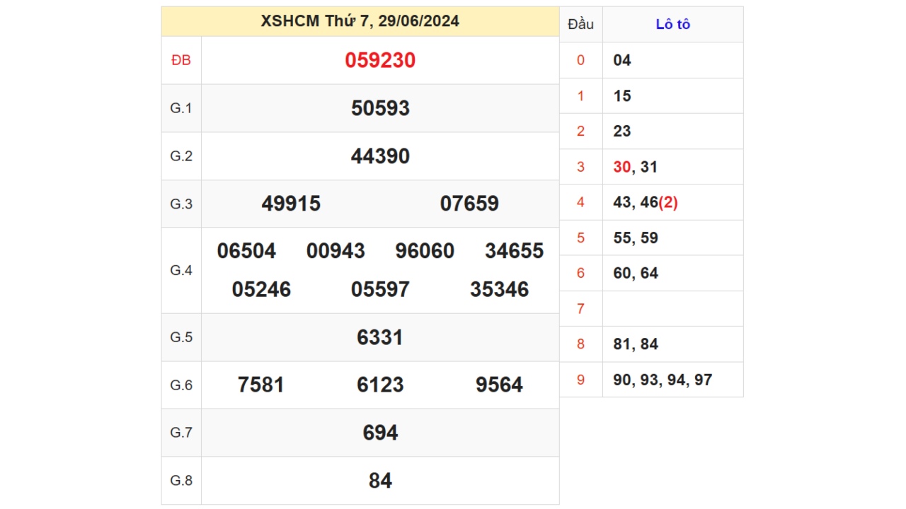
Task: Click Đầu digit 0 cell
Action: [x=580, y=60]
